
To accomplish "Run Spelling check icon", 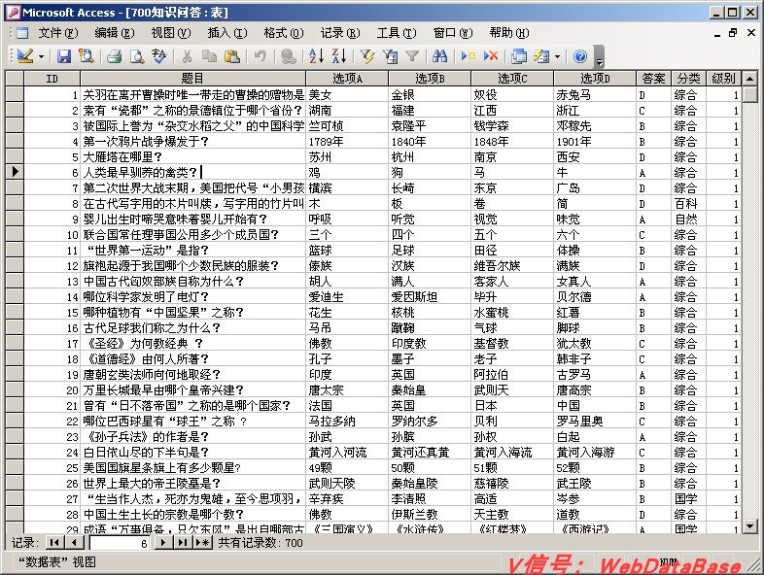I will (x=158, y=56).
